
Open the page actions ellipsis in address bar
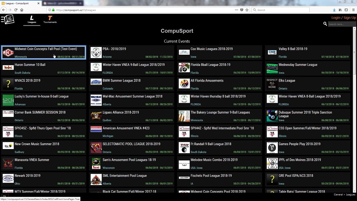point(237,10)
